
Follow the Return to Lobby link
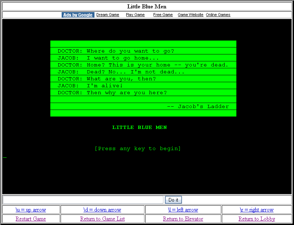(256, 219)
